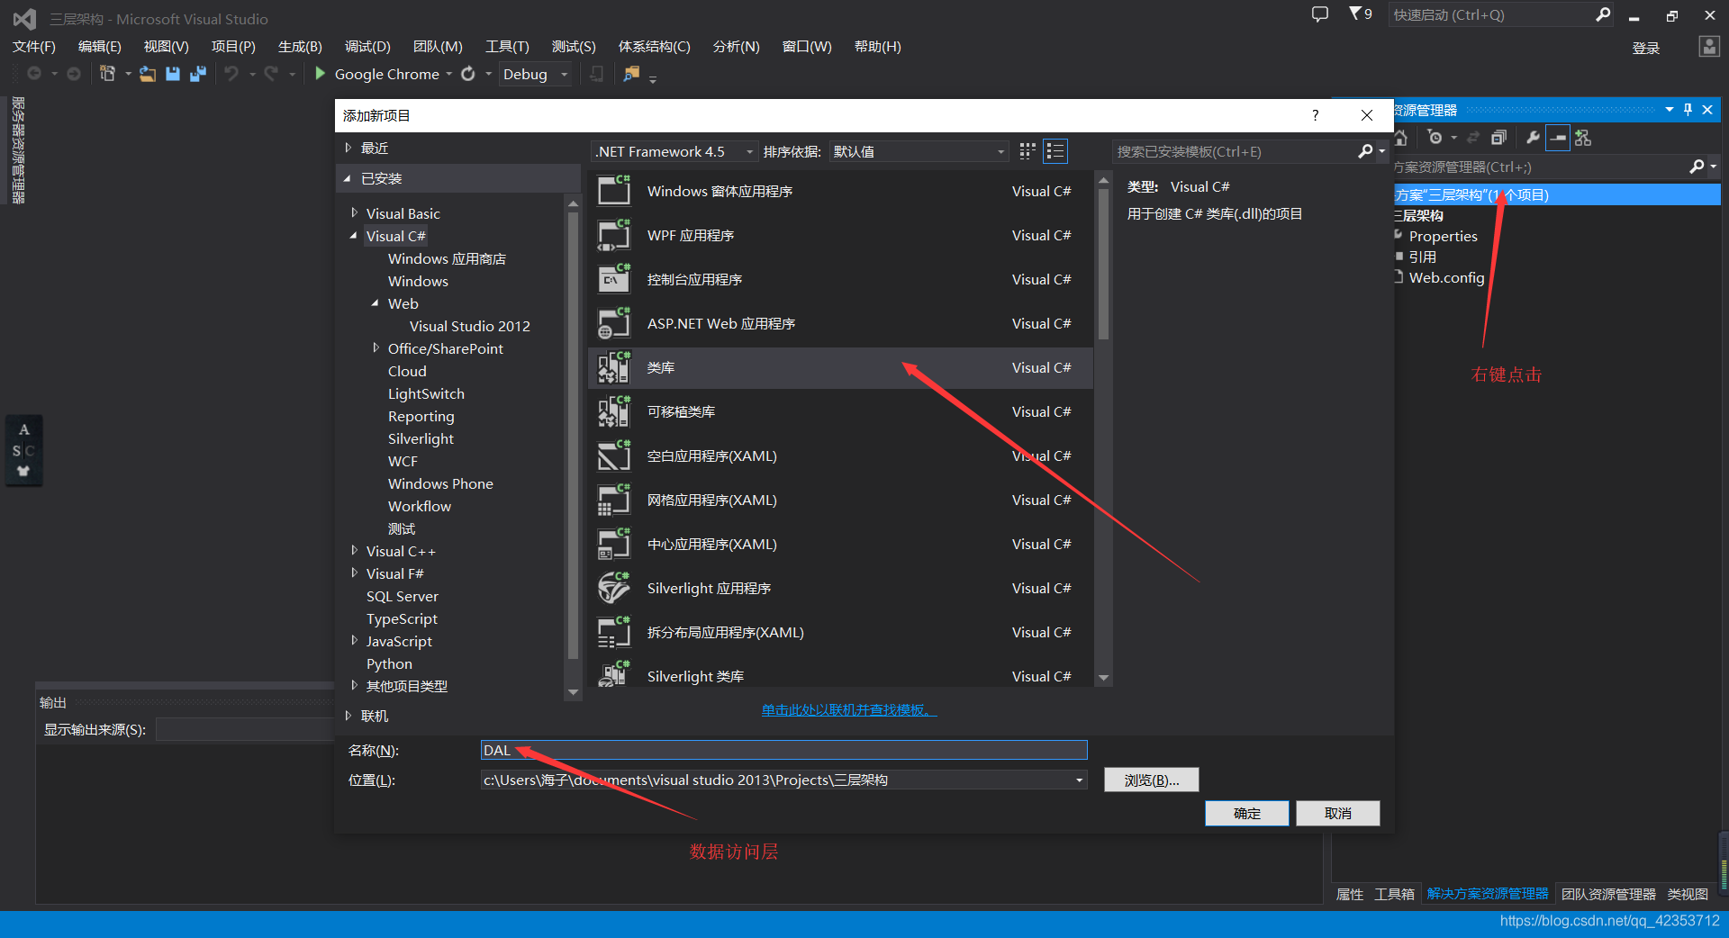Image resolution: width=1729 pixels, height=938 pixels.
Task: Click the Find in Files toolbar icon
Action: 631,74
